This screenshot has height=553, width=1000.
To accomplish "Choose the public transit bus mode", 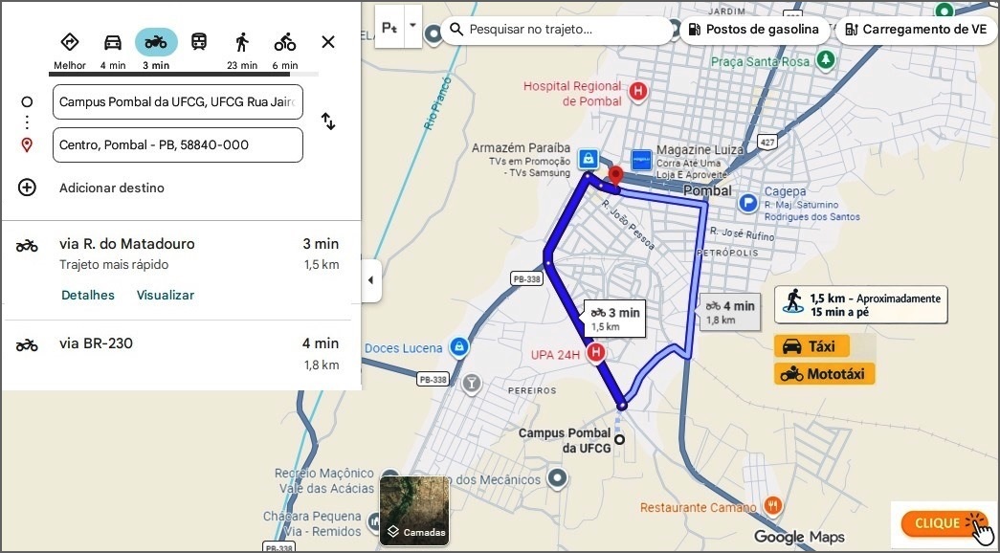I will (199, 42).
